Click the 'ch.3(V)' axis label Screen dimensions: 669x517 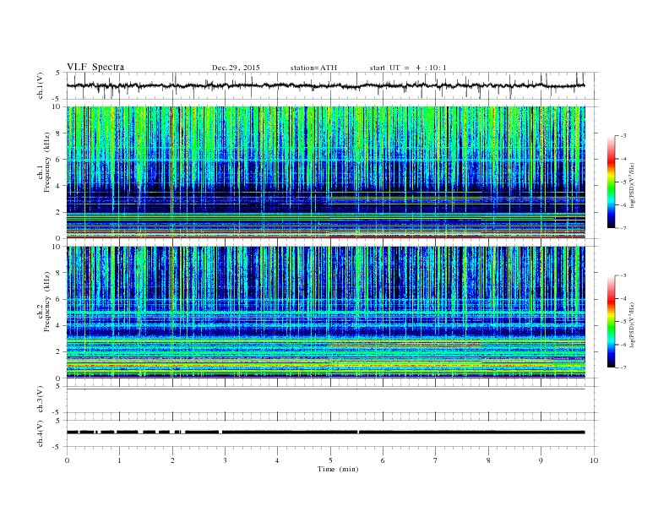(40, 400)
